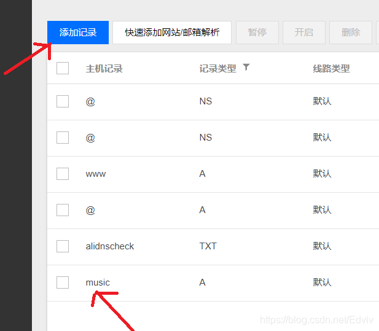
Task: Click the A type in www row
Action: point(202,174)
